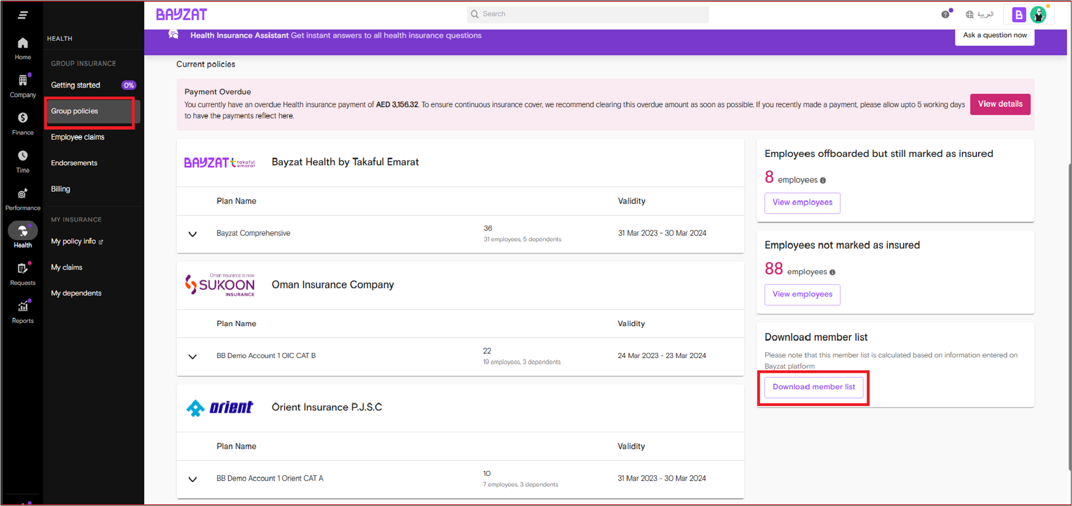Click the external link icon on My policy info
1072x506 pixels.
(101, 242)
